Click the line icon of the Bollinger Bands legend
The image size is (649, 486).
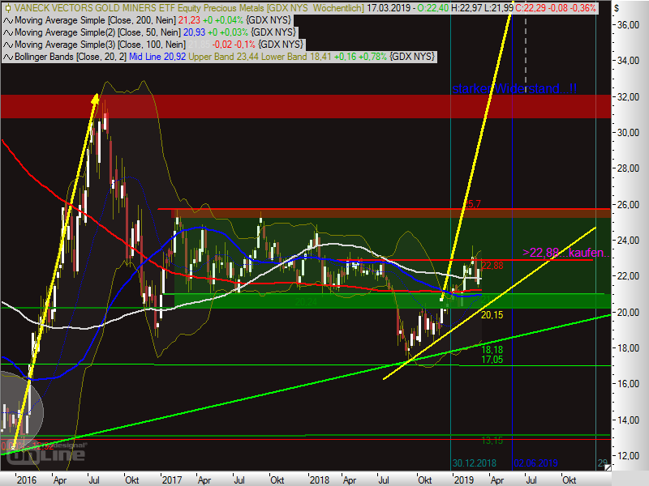click(8, 57)
